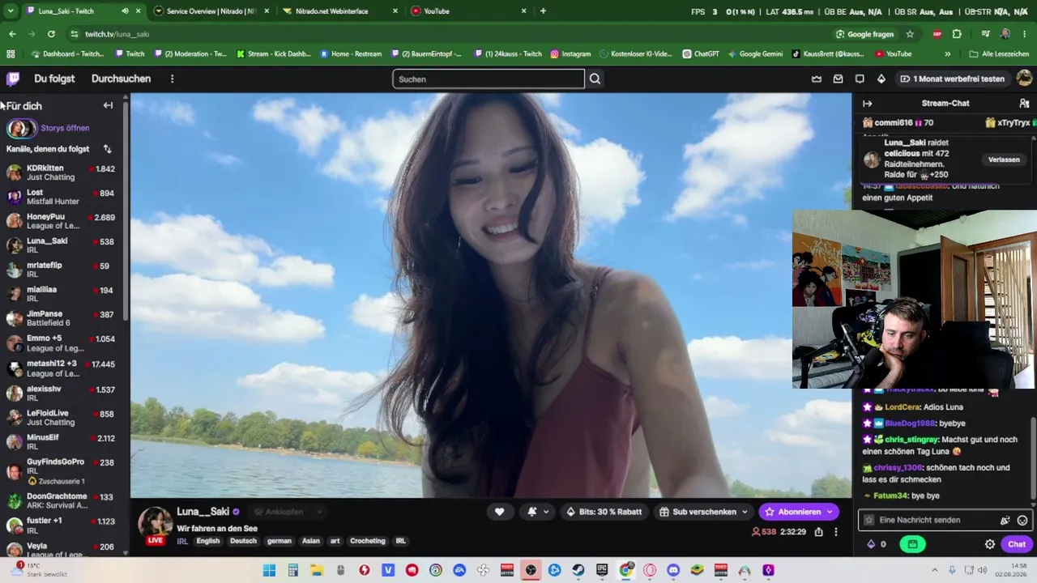Image resolution: width=1037 pixels, height=583 pixels.
Task: Open the emote picker in chat
Action: point(1022,521)
